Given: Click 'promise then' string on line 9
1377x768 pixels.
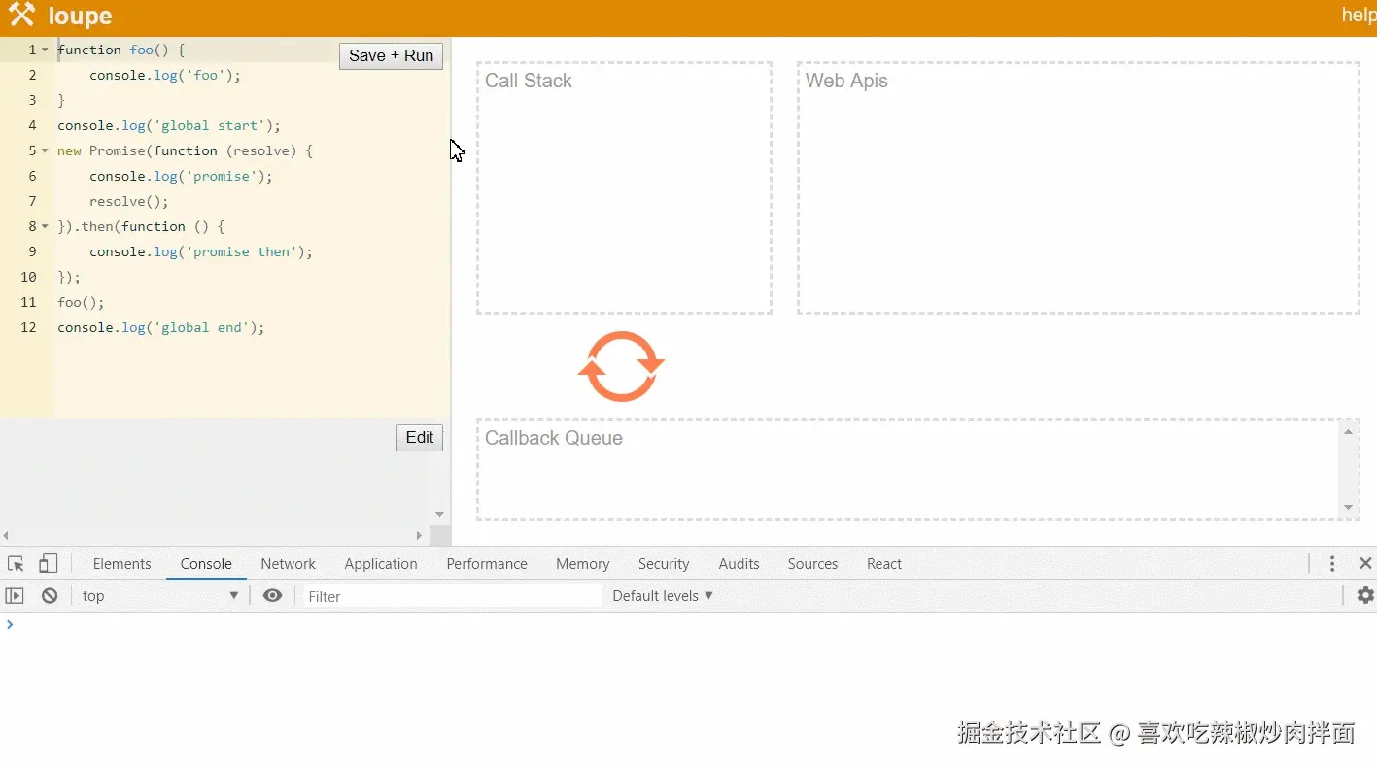Looking at the screenshot, I should [x=242, y=251].
